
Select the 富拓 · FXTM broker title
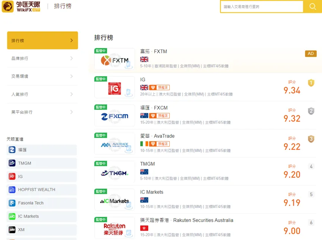(x=154, y=51)
